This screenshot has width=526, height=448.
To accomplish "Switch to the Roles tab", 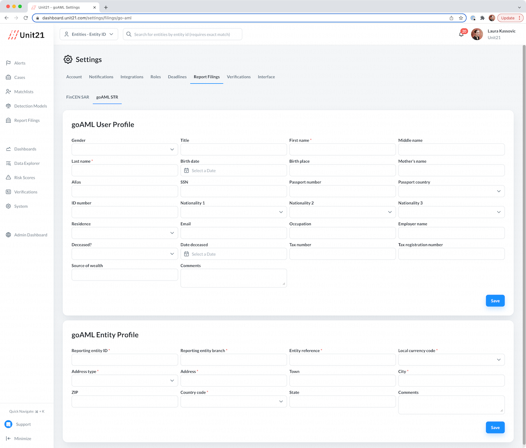I will pos(156,77).
